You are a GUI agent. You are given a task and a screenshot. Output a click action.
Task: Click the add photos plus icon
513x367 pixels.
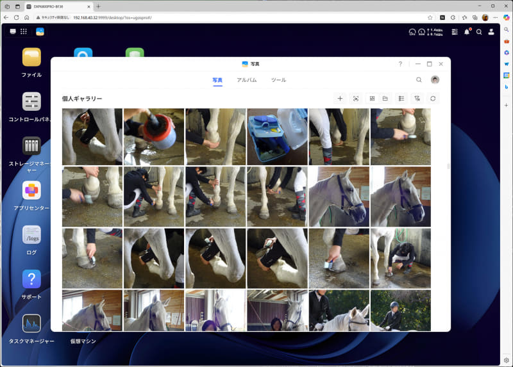[x=340, y=99]
